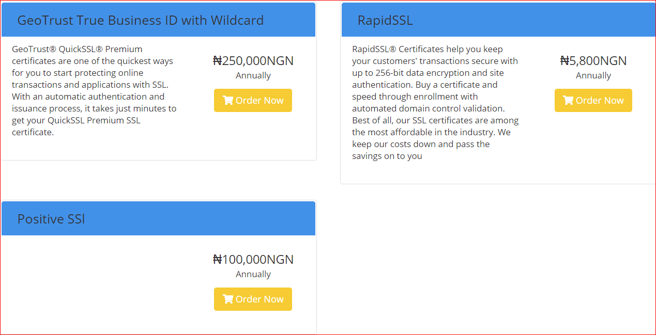
Task: Click Annually under the GeoTrust price
Action: 253,75
